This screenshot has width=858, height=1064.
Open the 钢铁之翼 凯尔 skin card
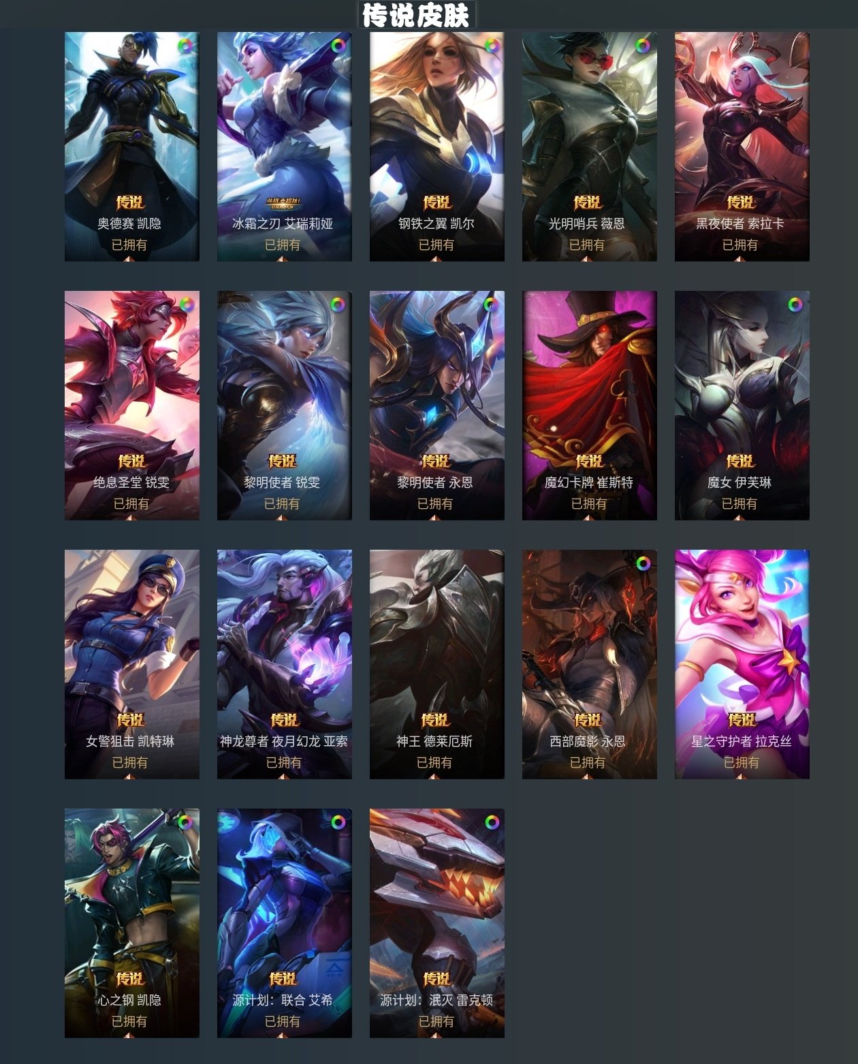(x=437, y=146)
